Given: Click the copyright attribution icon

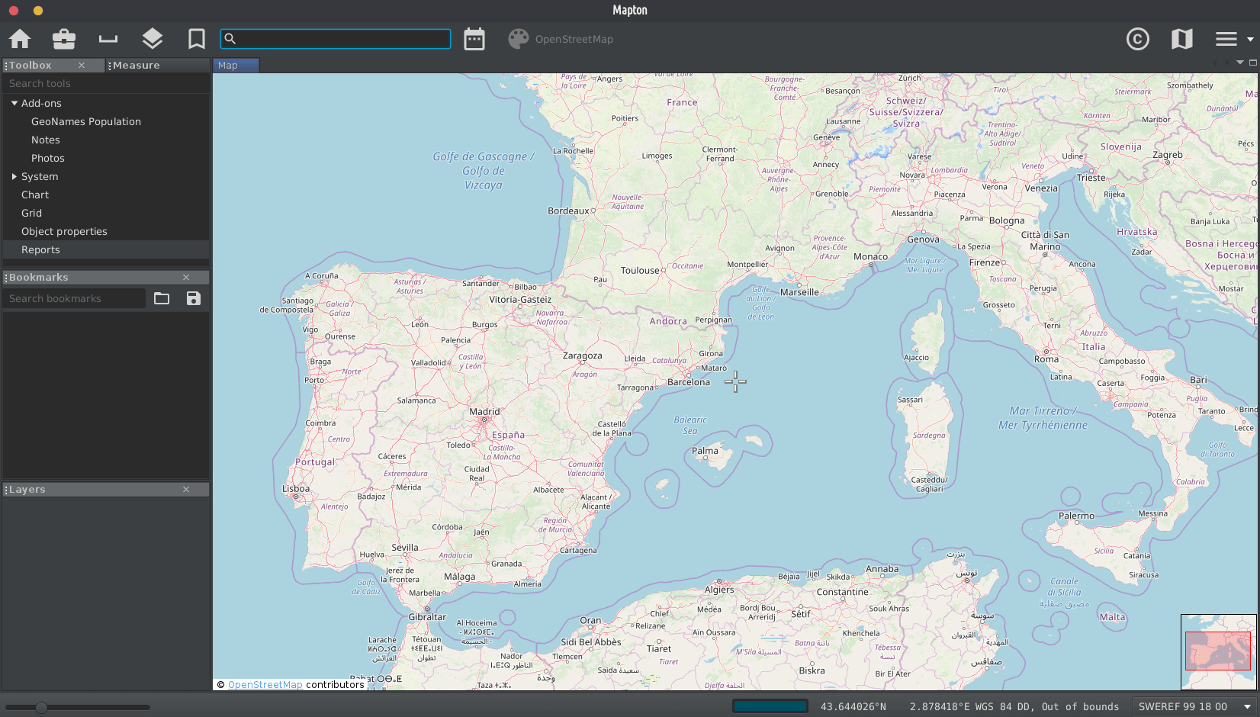Looking at the screenshot, I should (x=1137, y=39).
